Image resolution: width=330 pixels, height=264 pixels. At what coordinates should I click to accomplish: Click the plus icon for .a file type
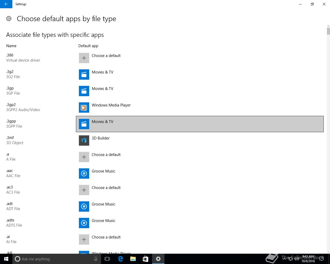coord(84,157)
